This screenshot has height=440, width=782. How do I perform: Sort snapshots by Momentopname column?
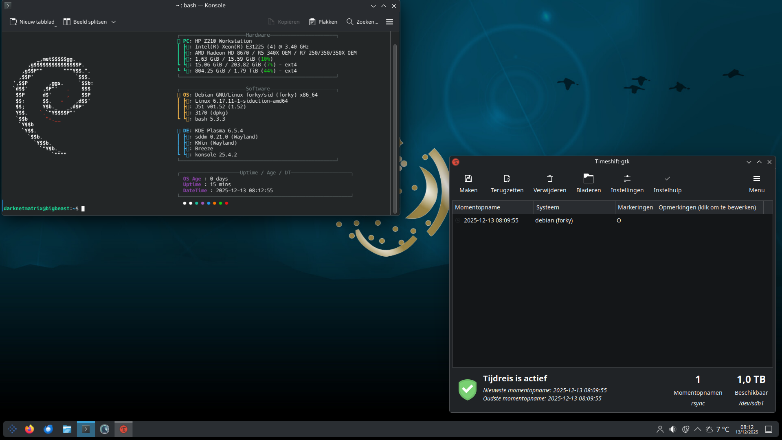pos(493,207)
